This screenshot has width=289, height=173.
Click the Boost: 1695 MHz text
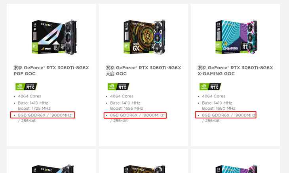[126, 108]
